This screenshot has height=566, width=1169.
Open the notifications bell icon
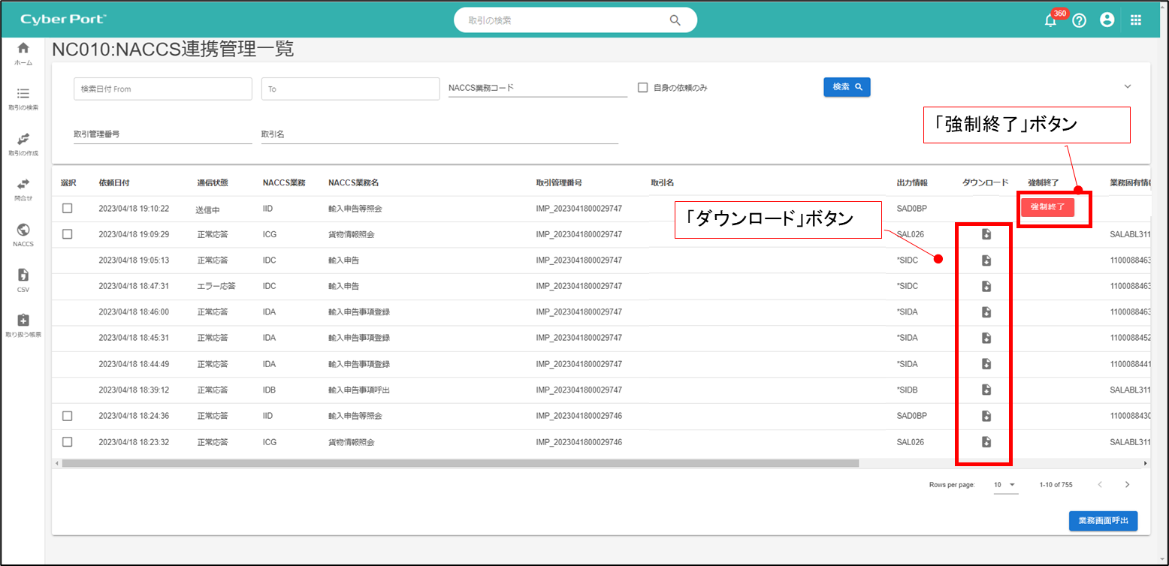[x=1050, y=21]
